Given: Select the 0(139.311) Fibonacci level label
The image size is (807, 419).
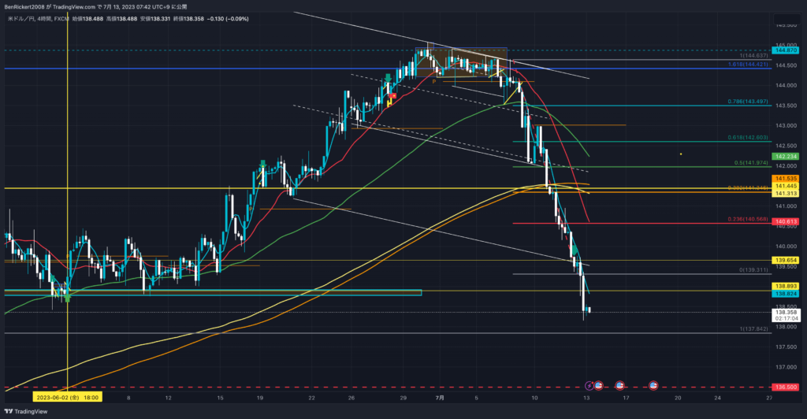Looking at the screenshot, I should [x=753, y=270].
